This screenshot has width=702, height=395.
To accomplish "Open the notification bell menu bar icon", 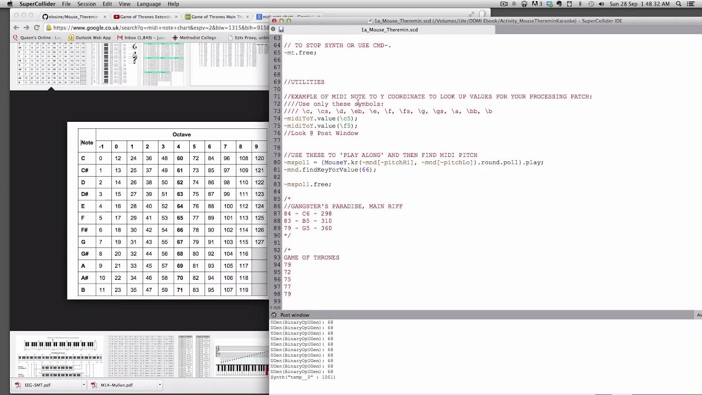I will coord(514,4).
